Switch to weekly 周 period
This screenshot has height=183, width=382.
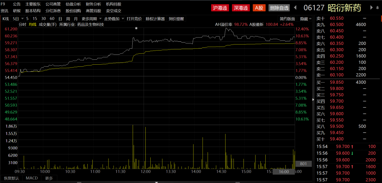click(68, 19)
